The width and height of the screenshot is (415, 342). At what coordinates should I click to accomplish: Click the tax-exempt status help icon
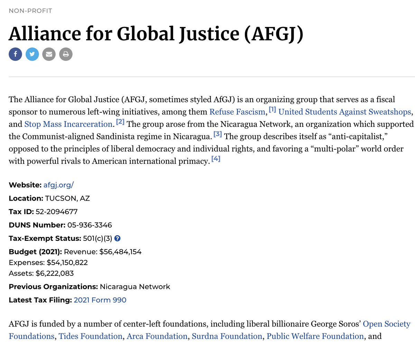click(x=117, y=238)
